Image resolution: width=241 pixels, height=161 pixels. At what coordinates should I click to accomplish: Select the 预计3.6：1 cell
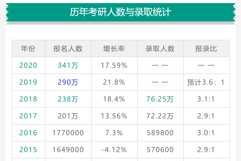click(x=206, y=82)
